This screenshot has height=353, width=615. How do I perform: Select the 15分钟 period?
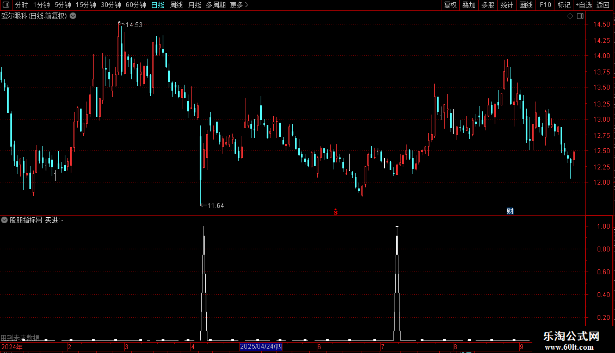click(x=86, y=5)
